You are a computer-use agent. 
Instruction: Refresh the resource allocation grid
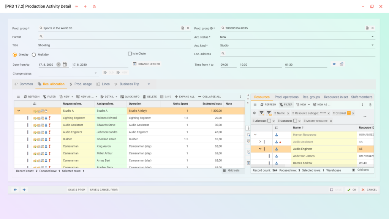pos(31,97)
